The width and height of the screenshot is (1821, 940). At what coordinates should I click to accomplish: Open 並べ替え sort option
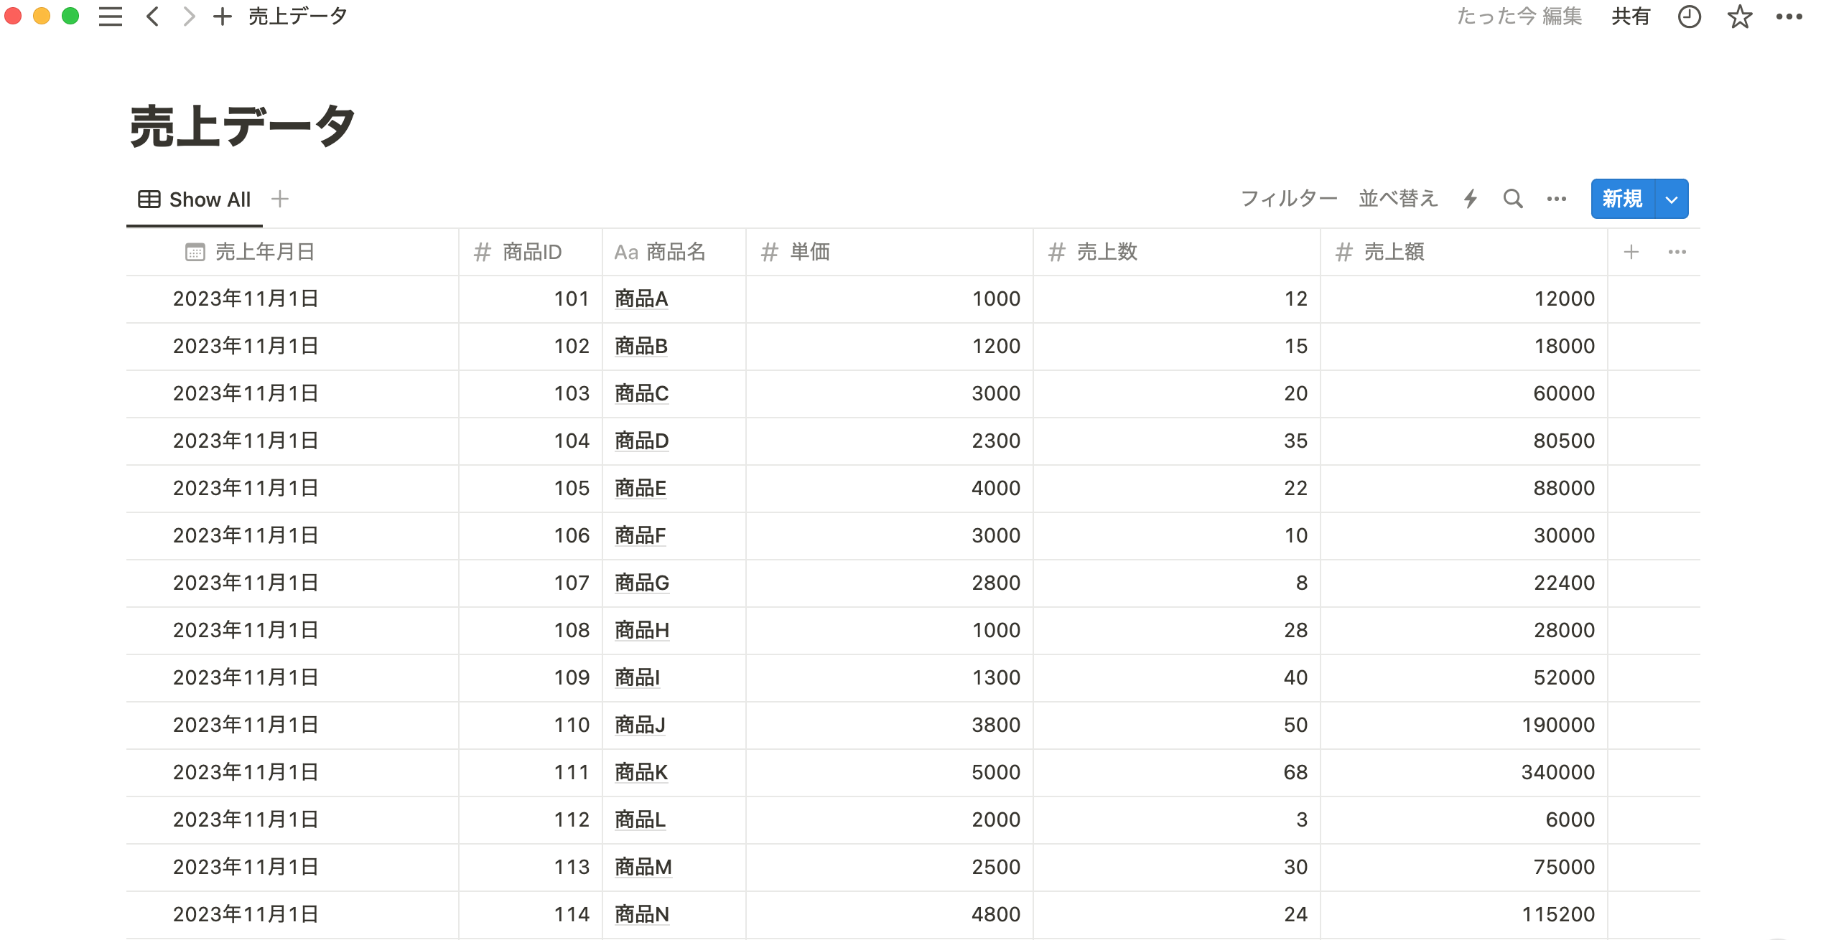click(x=1398, y=199)
